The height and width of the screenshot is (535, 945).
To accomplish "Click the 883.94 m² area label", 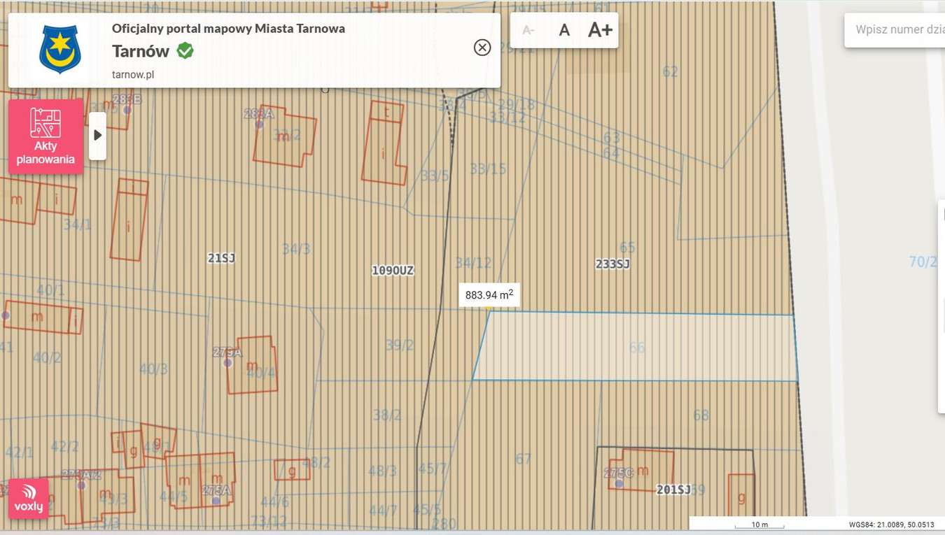I will click(x=489, y=295).
